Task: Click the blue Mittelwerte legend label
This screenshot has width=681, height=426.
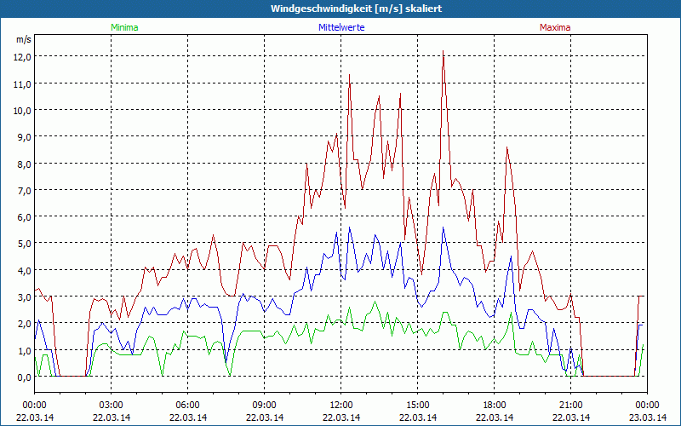Action: [x=341, y=27]
